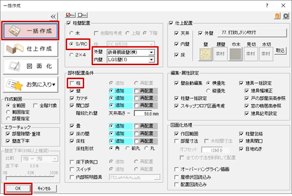Click the 取込 button
This screenshot has height=196, width=292.
280,51
